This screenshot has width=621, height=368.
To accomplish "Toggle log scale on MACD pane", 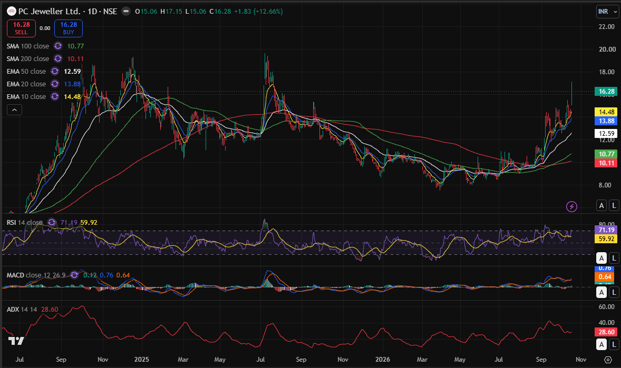I will 614,292.
